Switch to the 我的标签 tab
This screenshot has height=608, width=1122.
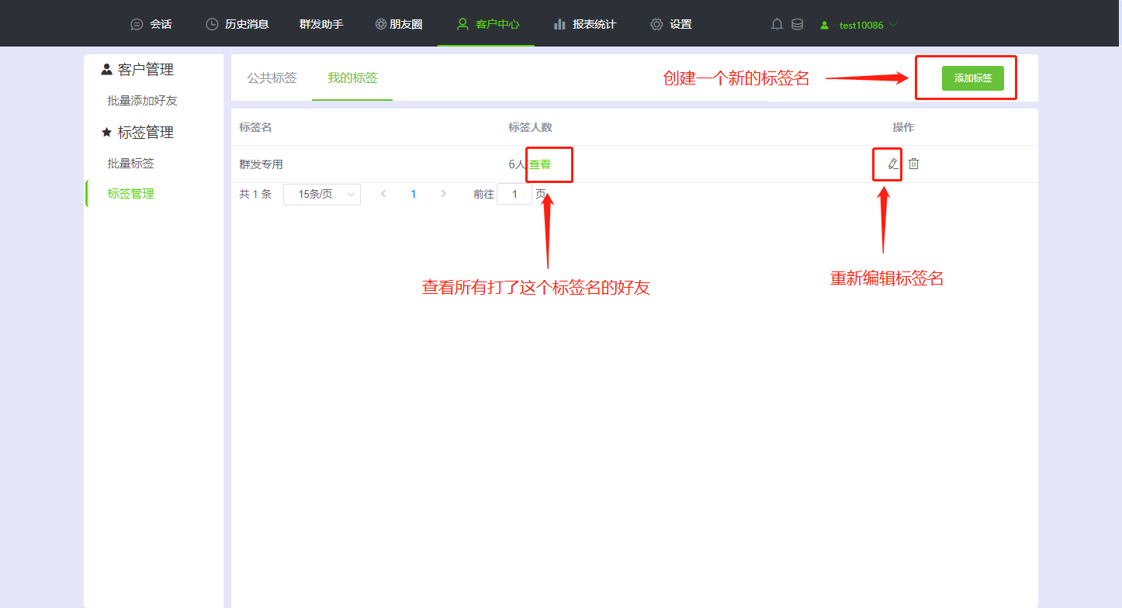[x=351, y=78]
